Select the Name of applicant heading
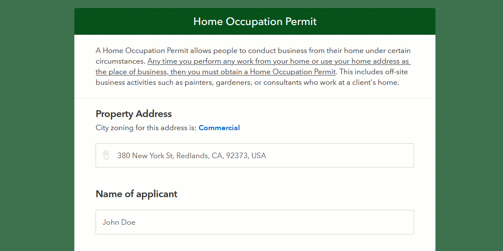The width and height of the screenshot is (503, 251). [x=136, y=194]
